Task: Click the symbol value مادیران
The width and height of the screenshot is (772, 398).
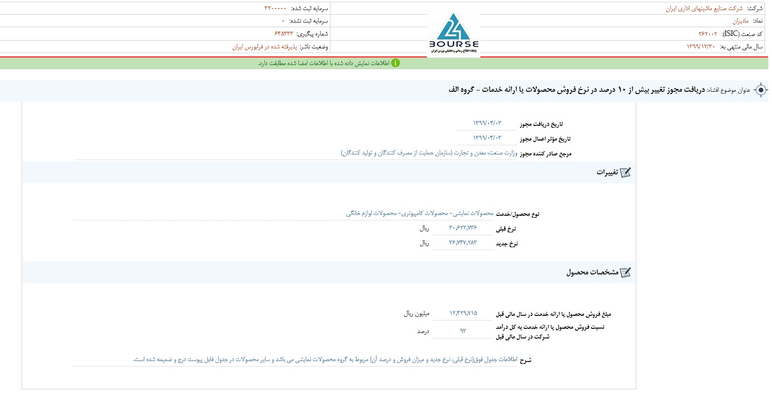Action: point(741,21)
